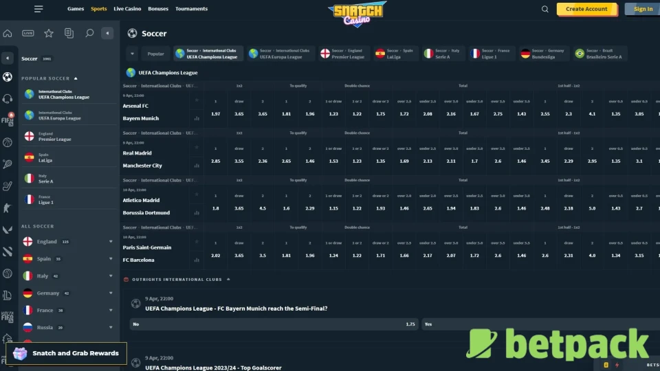Viewport: 660px width, 371px height.
Task: Open the Snatch and Grab Rewards banner
Action: point(67,353)
